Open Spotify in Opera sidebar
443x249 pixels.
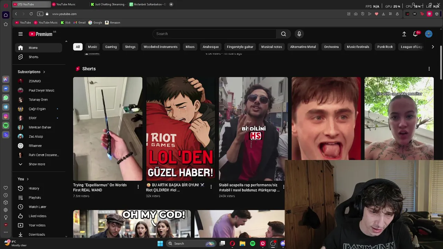(6, 126)
